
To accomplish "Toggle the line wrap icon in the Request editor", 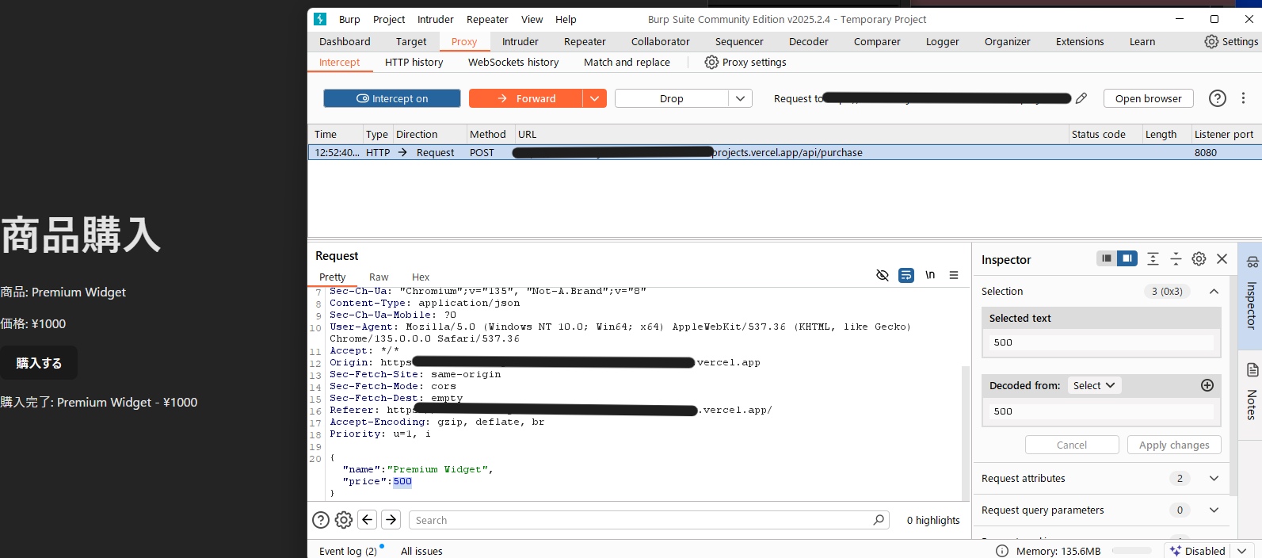I will pos(906,275).
